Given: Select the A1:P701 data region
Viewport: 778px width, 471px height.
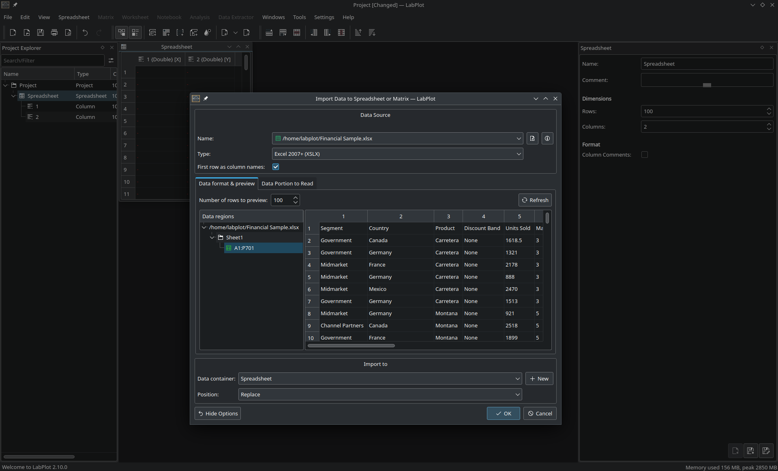Looking at the screenshot, I should 244,248.
